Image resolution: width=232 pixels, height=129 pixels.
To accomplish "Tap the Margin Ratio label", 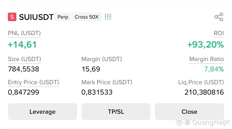I will [207, 59].
